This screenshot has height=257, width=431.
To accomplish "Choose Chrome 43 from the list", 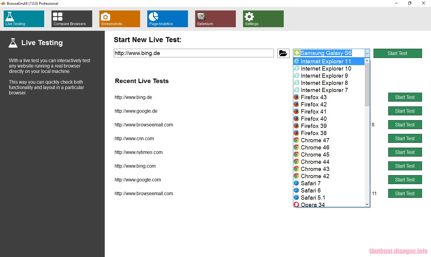I will [x=329, y=169].
